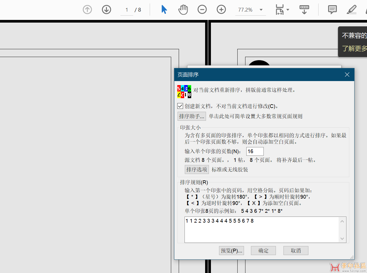
Task: Click the 排序选项 button
Action: coord(197,169)
